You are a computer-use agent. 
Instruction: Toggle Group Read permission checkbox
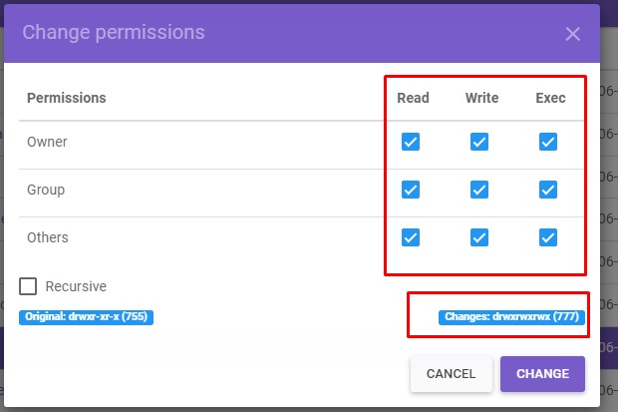tap(411, 190)
